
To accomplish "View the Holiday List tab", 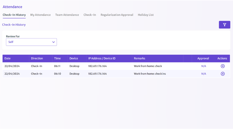I will click(145, 15).
